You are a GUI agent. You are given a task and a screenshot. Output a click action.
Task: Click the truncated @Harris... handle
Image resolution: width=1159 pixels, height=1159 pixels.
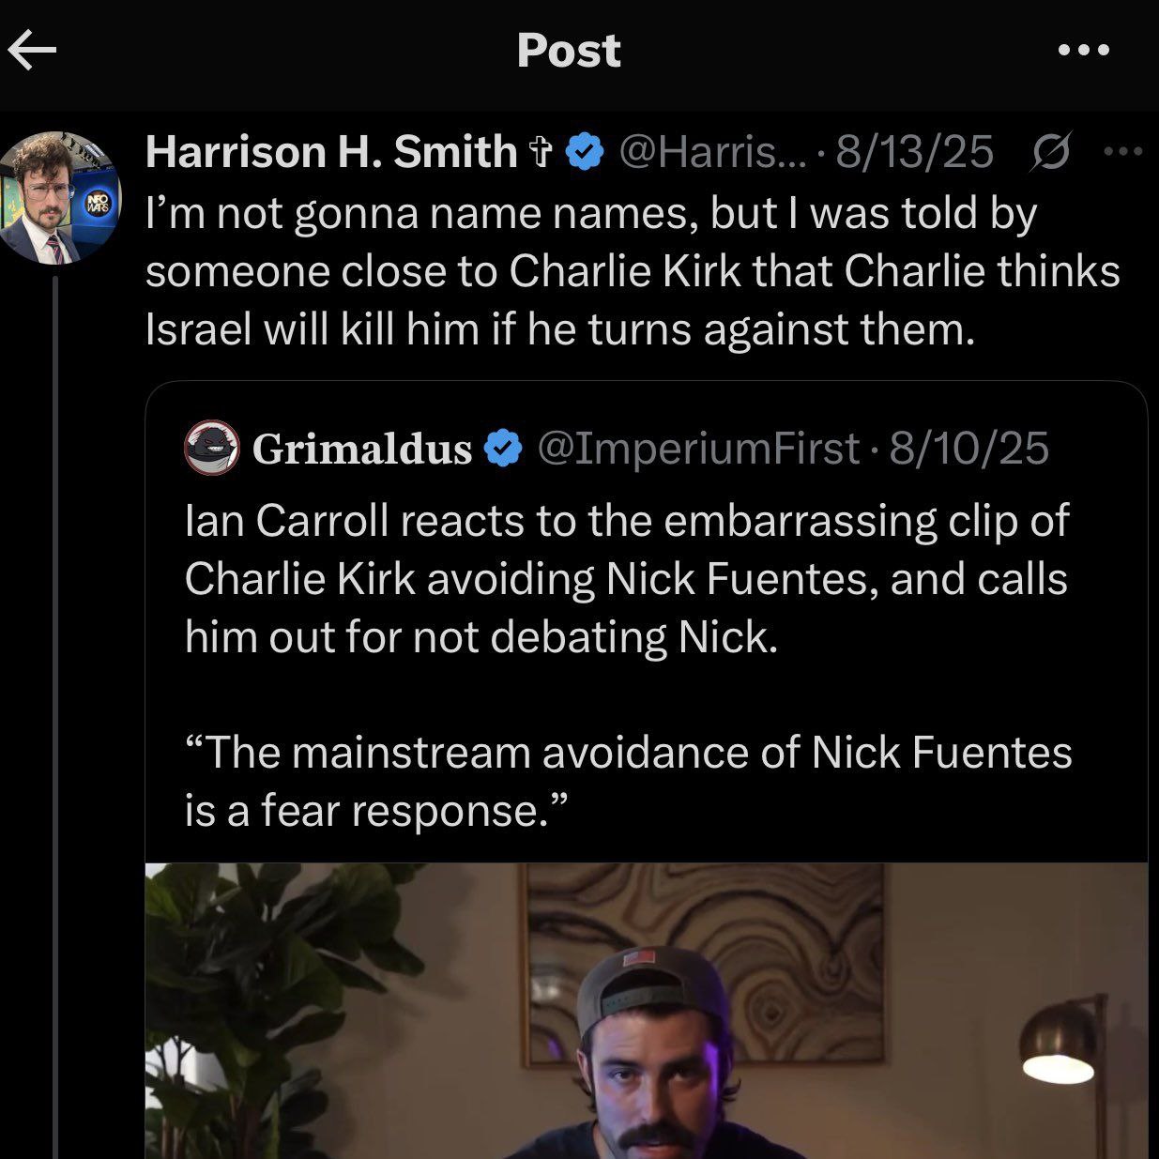coord(711,152)
